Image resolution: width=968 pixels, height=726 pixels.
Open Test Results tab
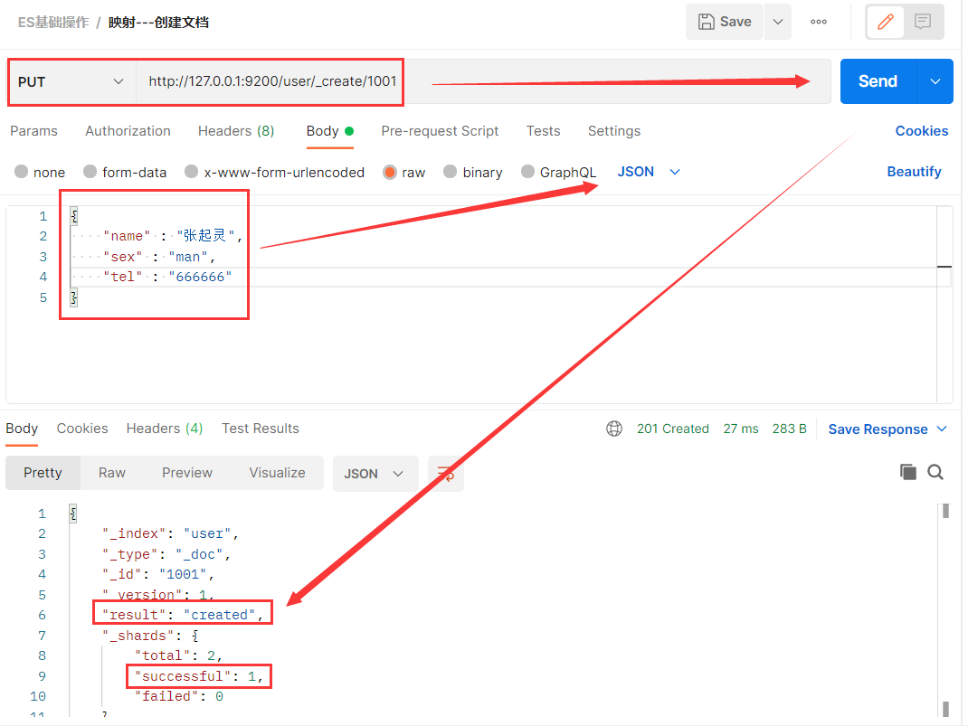point(261,429)
